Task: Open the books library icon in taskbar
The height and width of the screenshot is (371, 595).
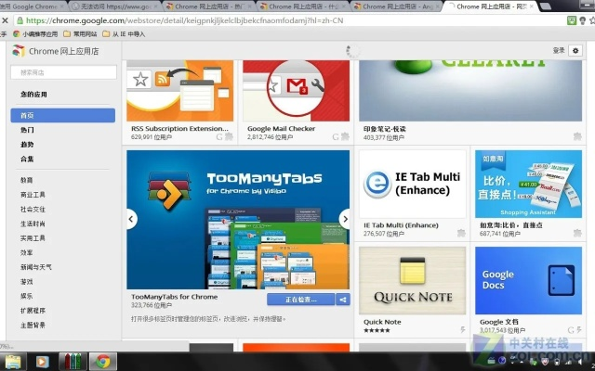Action: [73, 362]
